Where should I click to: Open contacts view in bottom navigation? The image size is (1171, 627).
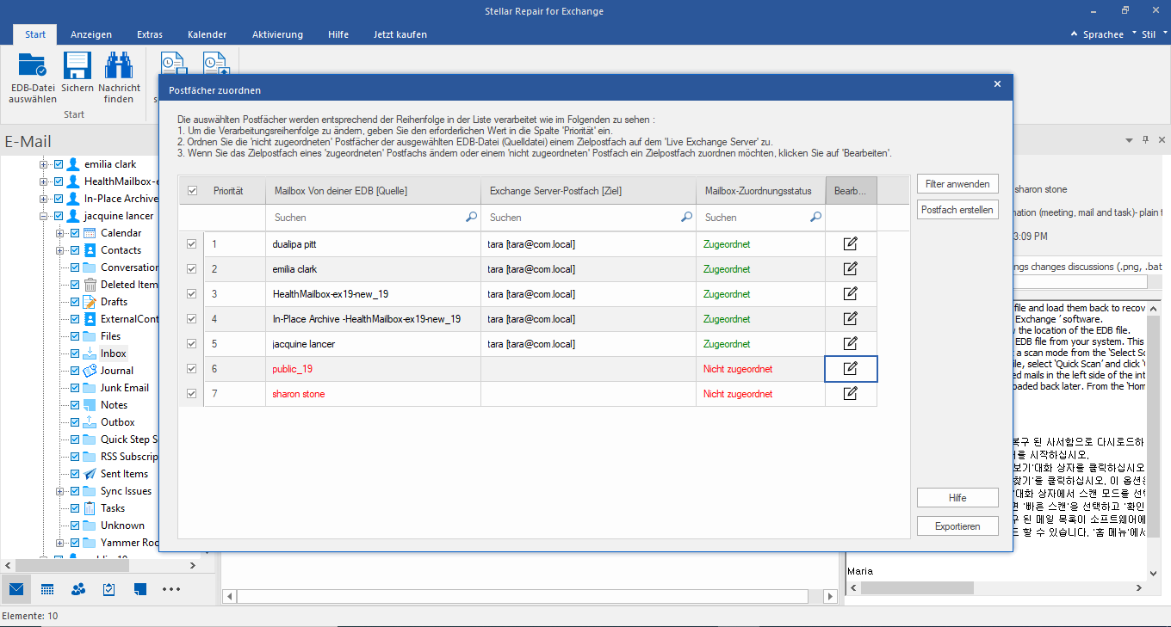point(78,589)
